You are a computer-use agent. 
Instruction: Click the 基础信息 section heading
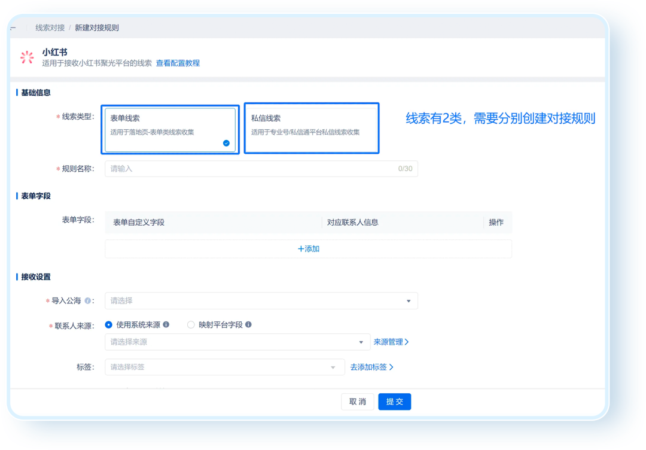(x=36, y=93)
